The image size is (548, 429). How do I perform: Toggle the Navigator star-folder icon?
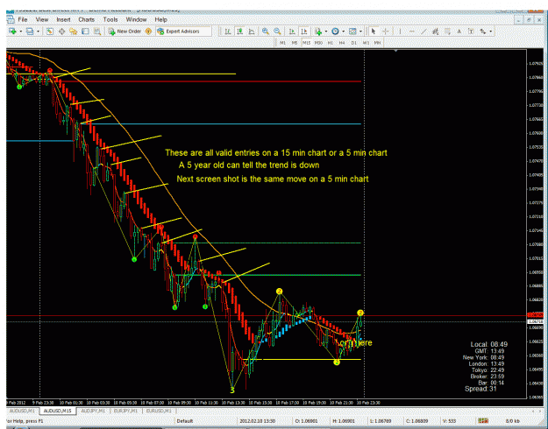(73, 32)
